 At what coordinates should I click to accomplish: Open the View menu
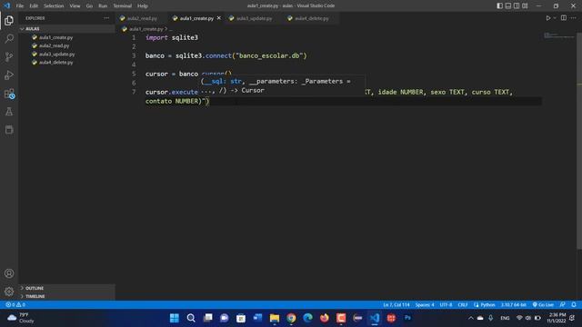(75, 5)
